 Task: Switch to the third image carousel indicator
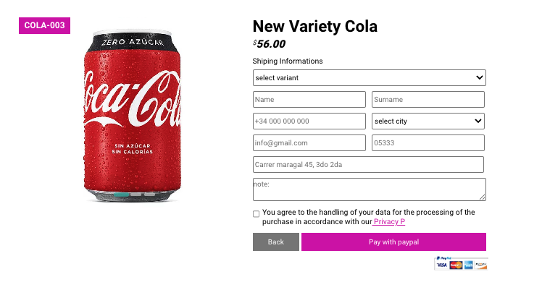[149, 195]
